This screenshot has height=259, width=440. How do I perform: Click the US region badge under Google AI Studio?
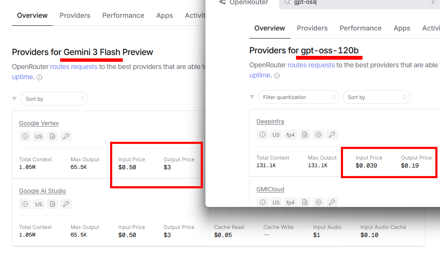39,204
